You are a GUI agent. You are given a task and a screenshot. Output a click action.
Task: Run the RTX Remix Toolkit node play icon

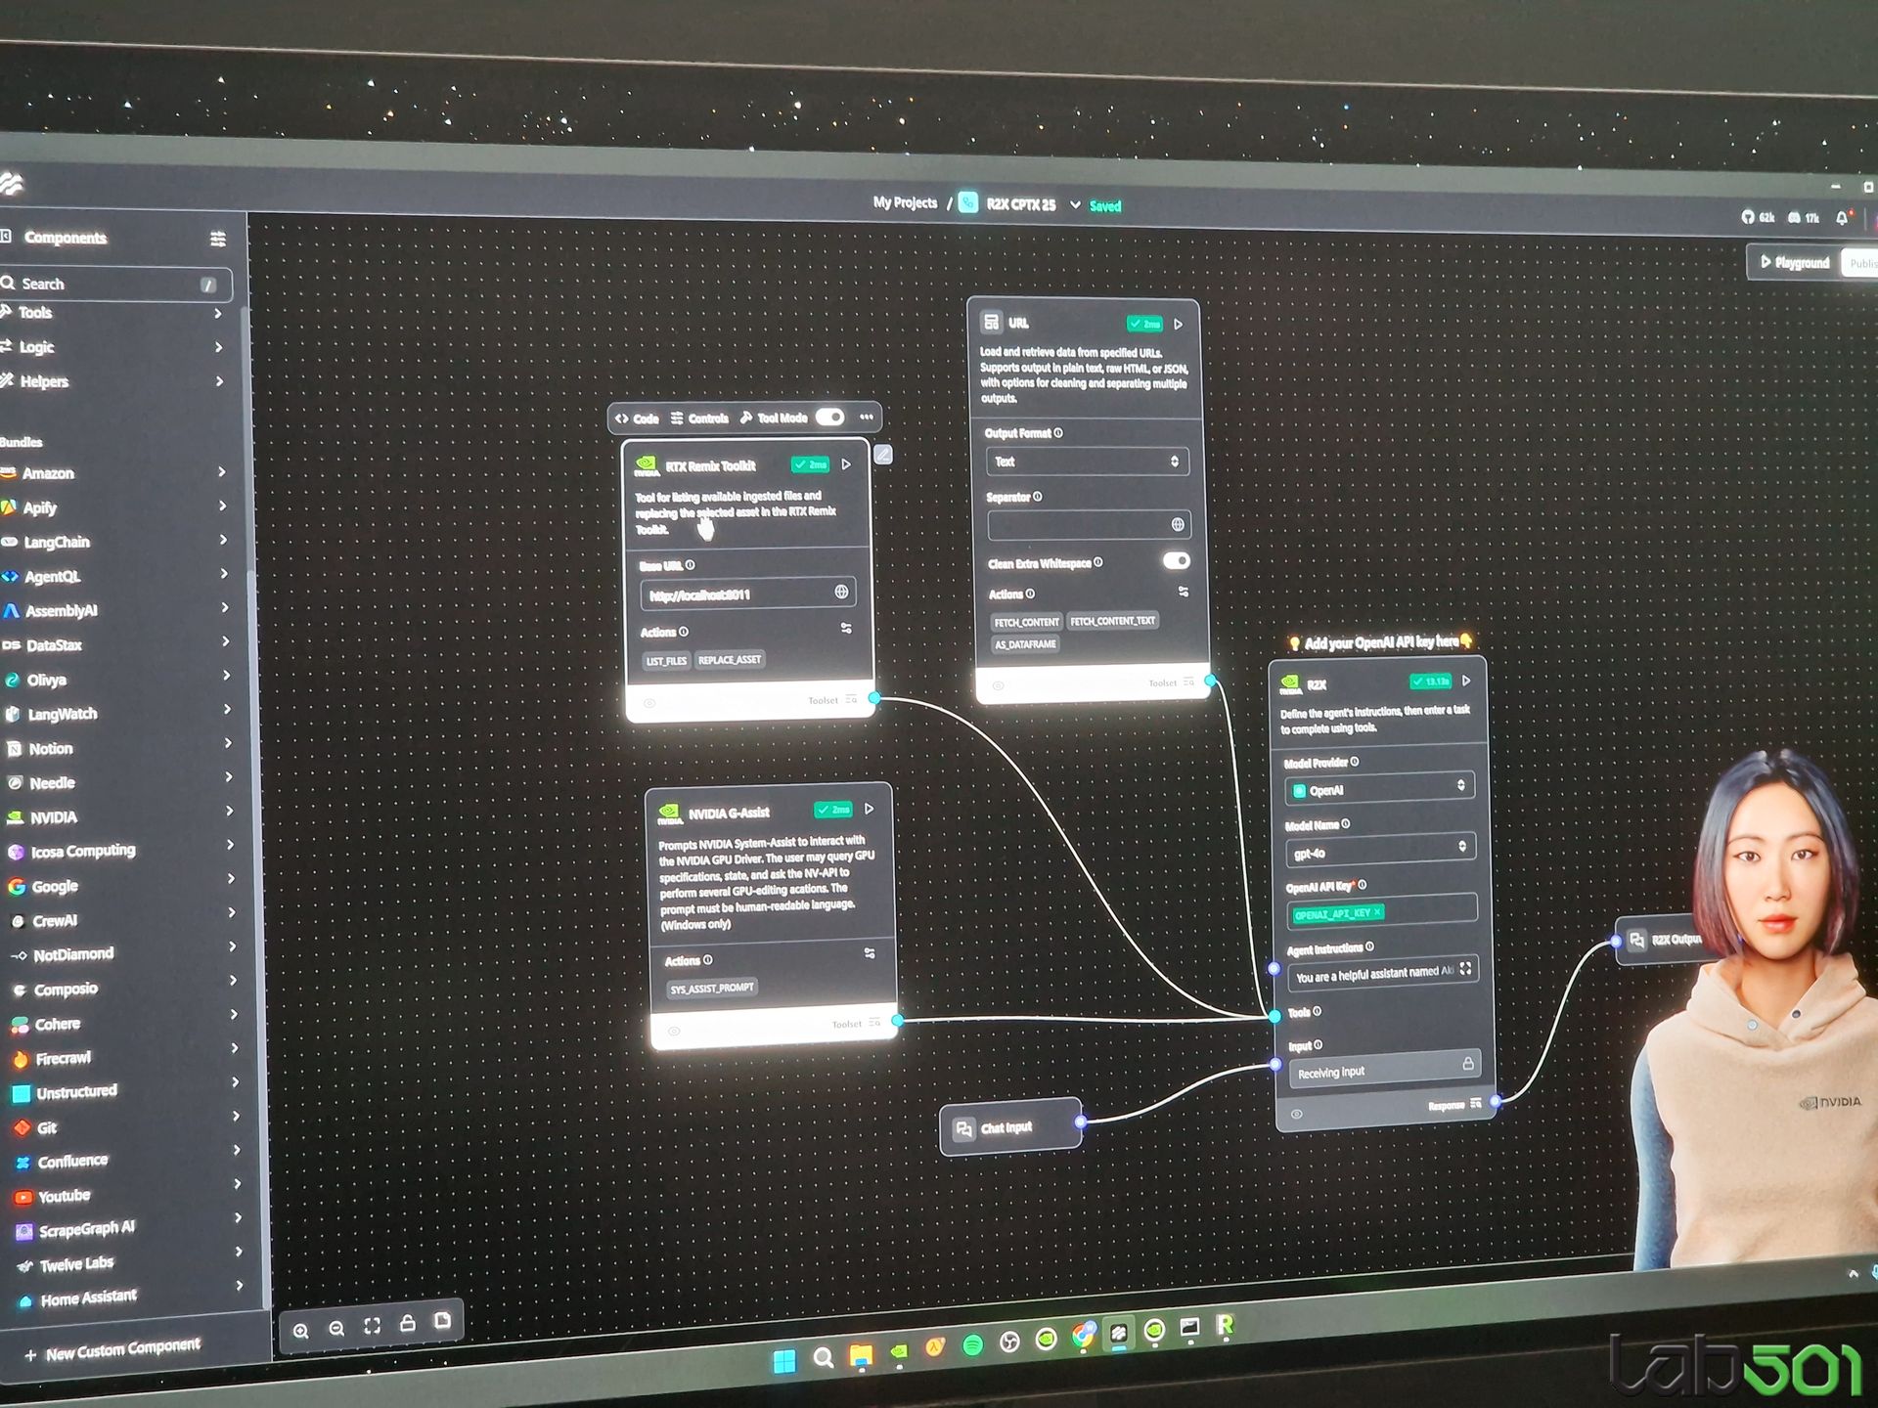[x=847, y=464]
